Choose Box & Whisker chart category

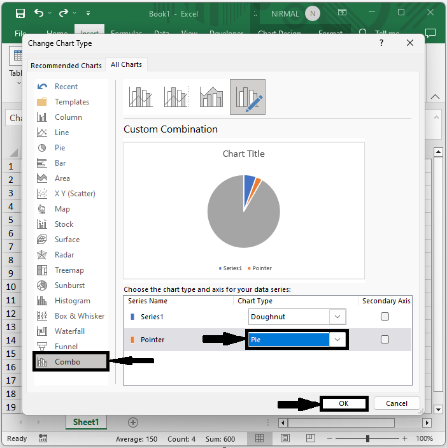click(71, 315)
